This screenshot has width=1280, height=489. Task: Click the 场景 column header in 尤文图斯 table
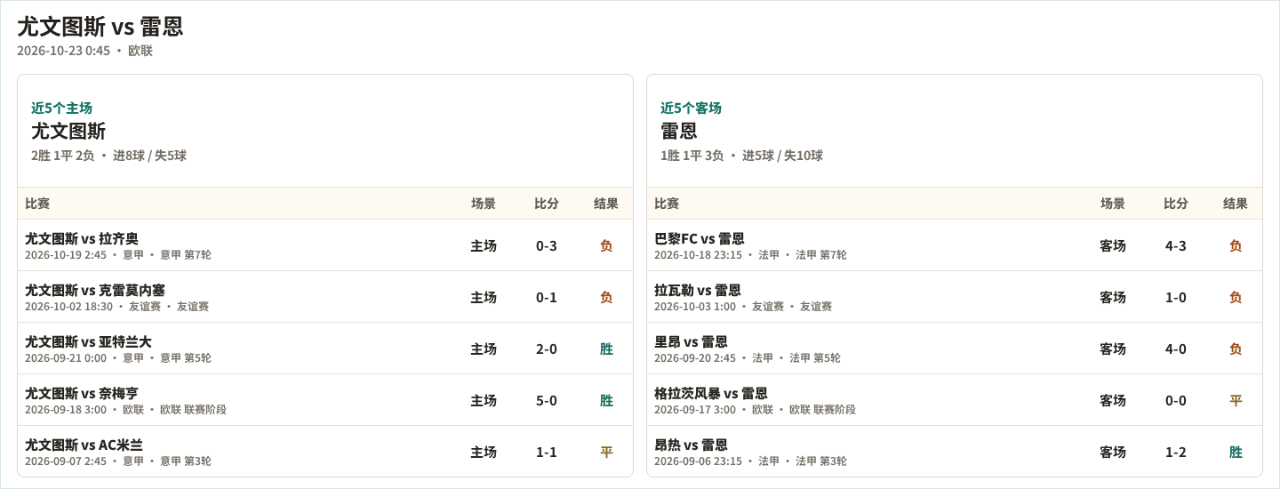click(484, 204)
